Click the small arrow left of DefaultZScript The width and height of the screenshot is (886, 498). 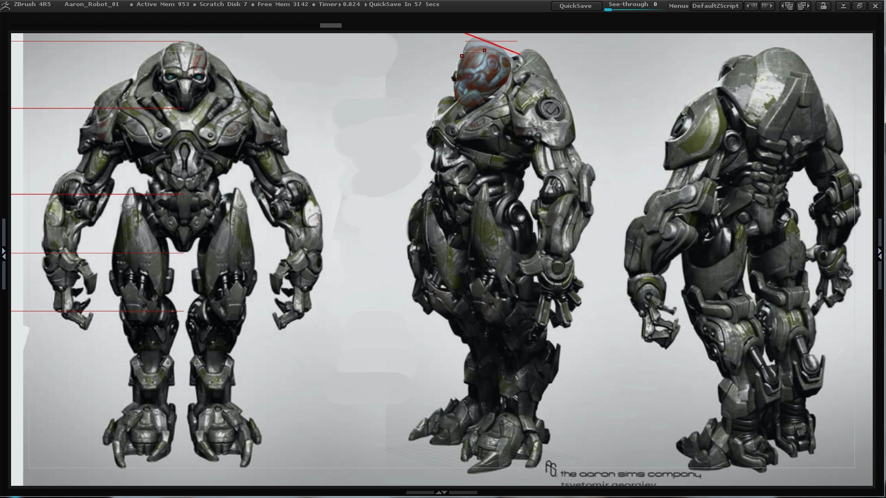(748, 6)
